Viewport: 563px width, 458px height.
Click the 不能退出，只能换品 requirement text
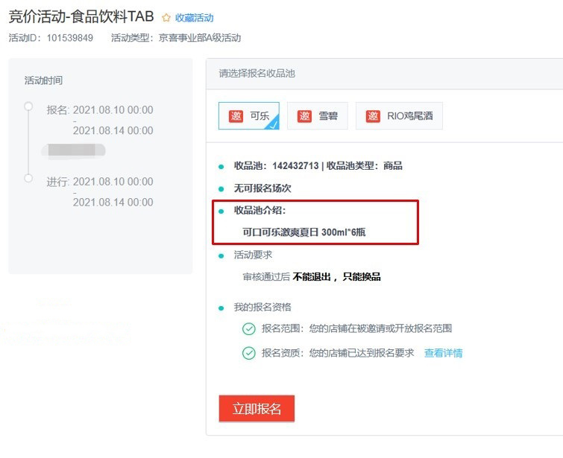(336, 276)
